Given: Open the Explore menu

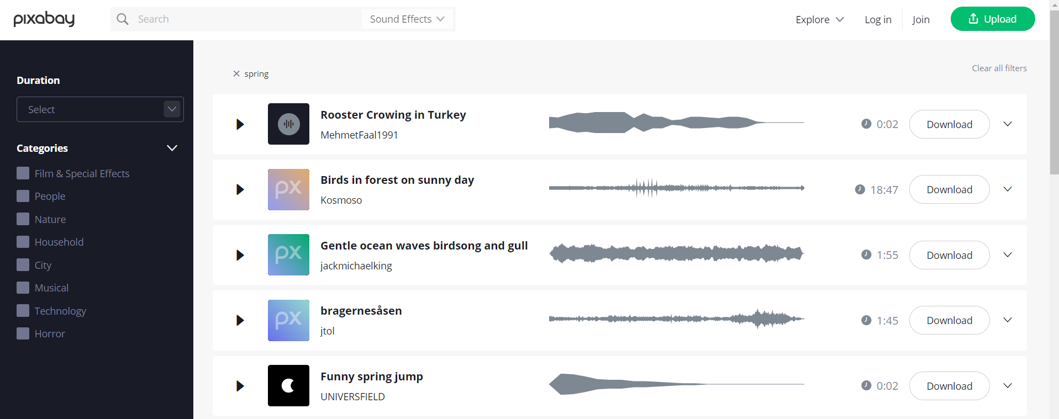Looking at the screenshot, I should click(x=820, y=20).
